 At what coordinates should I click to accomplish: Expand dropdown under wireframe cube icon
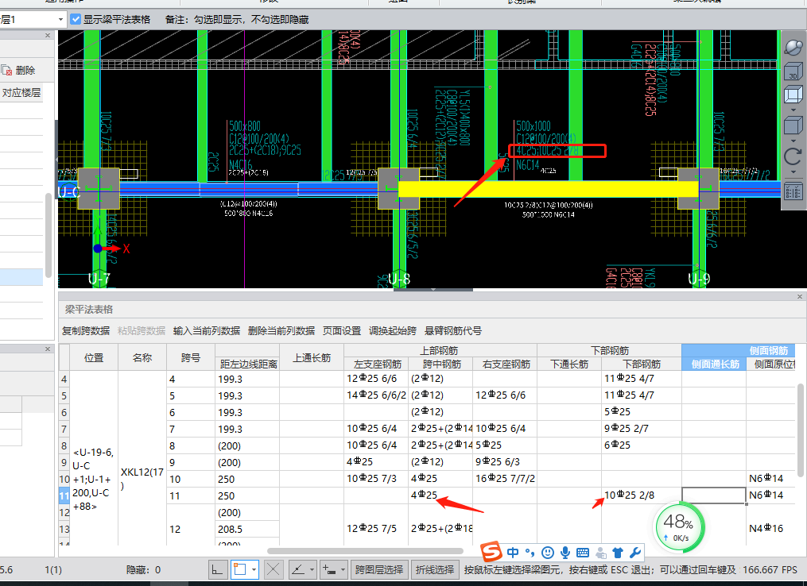click(x=793, y=110)
